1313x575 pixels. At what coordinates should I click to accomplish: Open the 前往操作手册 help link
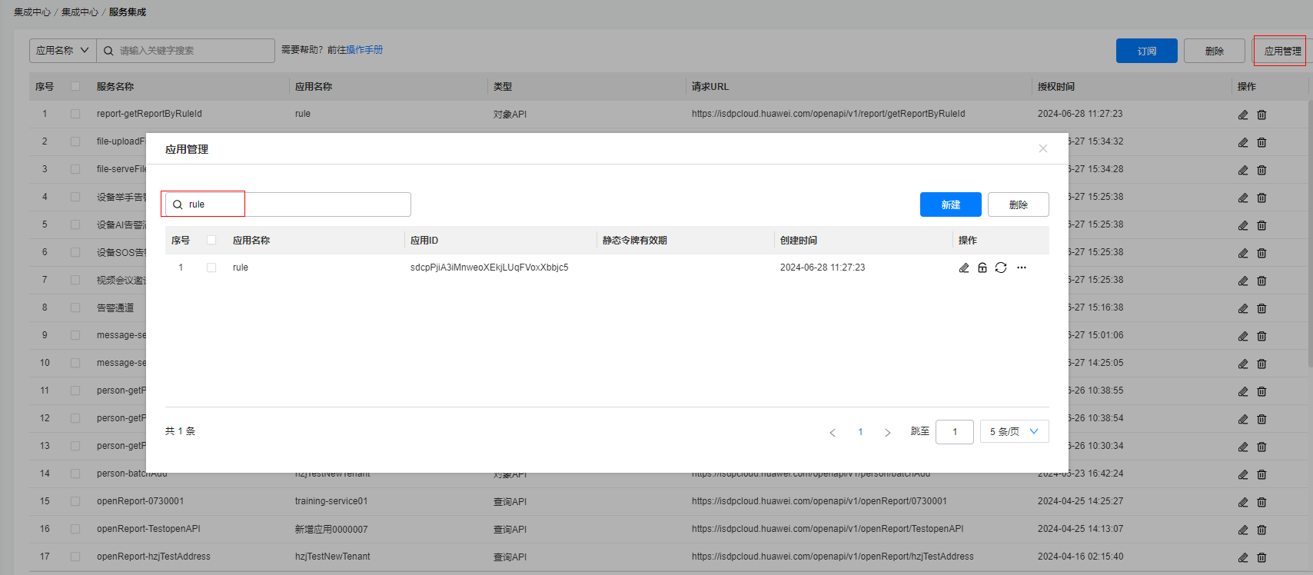[355, 50]
